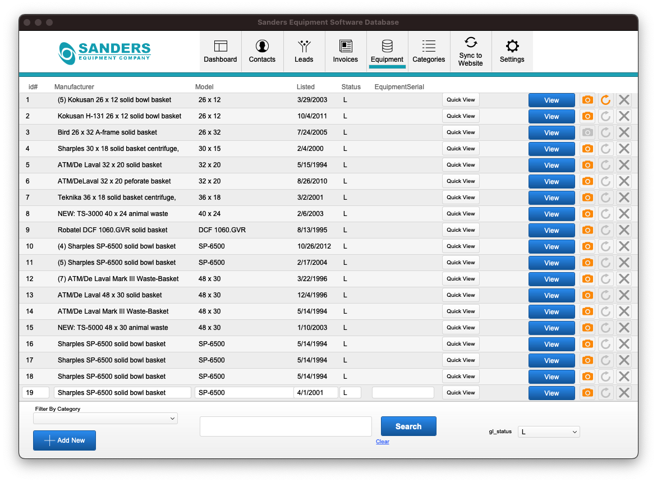Open photo camera icon for row 12
This screenshot has width=657, height=482.
587,279
